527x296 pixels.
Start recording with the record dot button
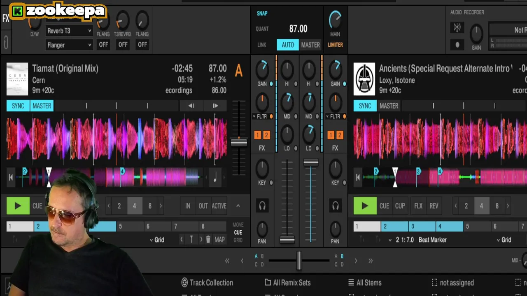(457, 45)
